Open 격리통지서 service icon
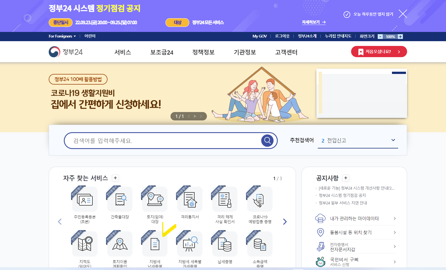The image size is (446, 270). (x=190, y=199)
